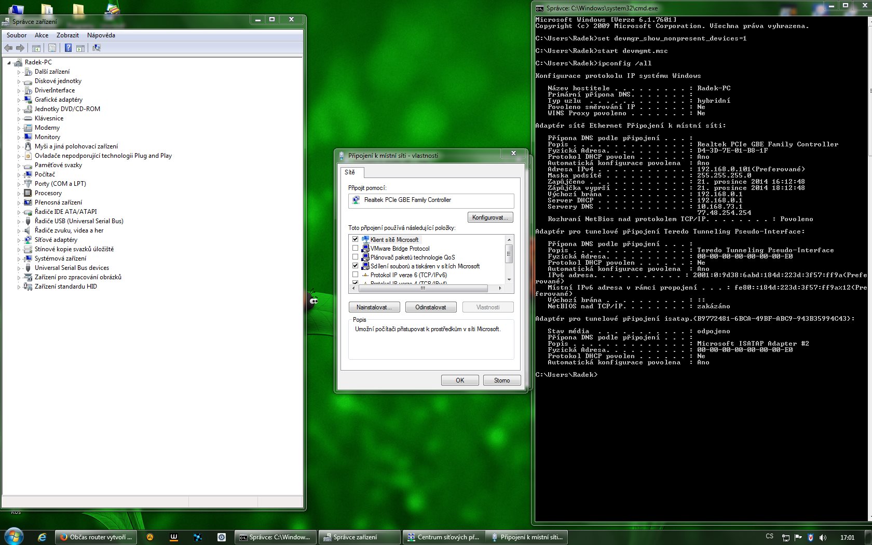Click the Konfigurovat... button
Screen dimensions: 872x545
(490, 217)
